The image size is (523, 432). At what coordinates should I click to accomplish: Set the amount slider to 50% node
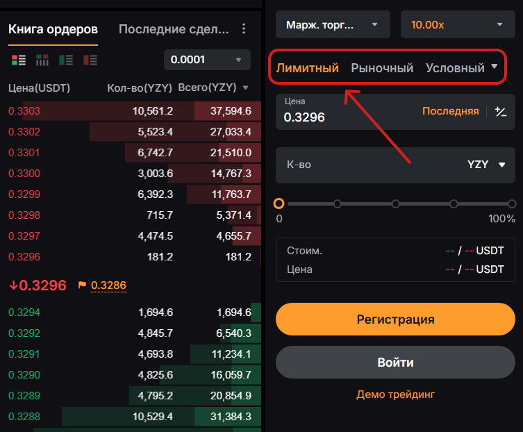[396, 203]
